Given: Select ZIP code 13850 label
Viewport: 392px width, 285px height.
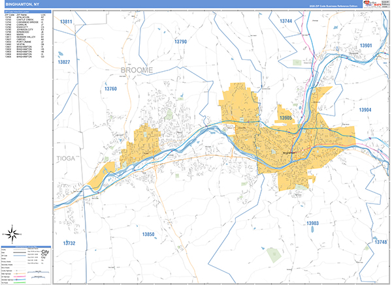Looking at the screenshot, I should pyautogui.click(x=149, y=233).
